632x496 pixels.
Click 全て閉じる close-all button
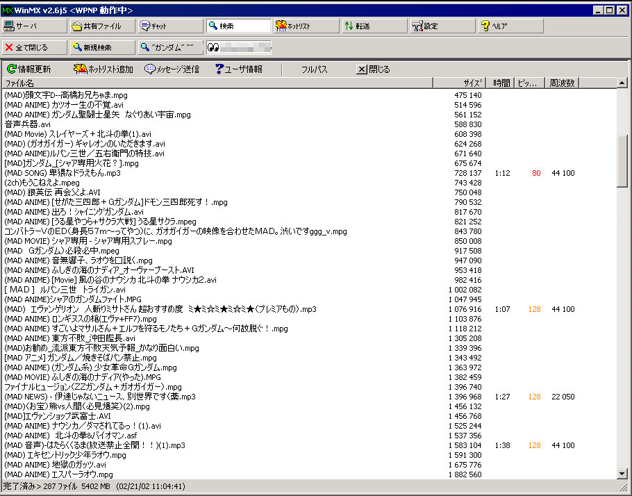34,47
